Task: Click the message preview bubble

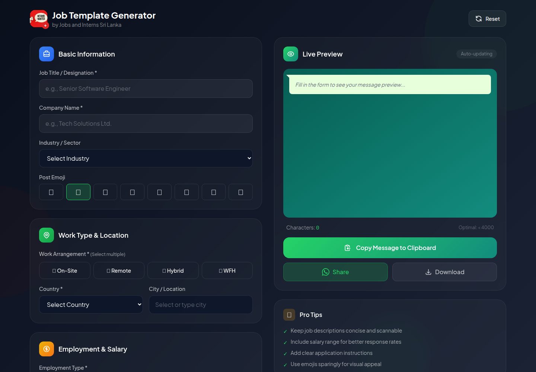Action: click(x=390, y=84)
